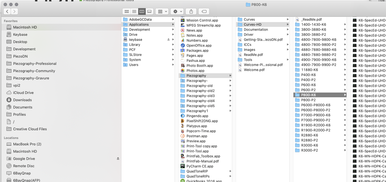The width and height of the screenshot is (386, 182).
Task: Select Downloads in the sidebar
Action: pos(22,100)
